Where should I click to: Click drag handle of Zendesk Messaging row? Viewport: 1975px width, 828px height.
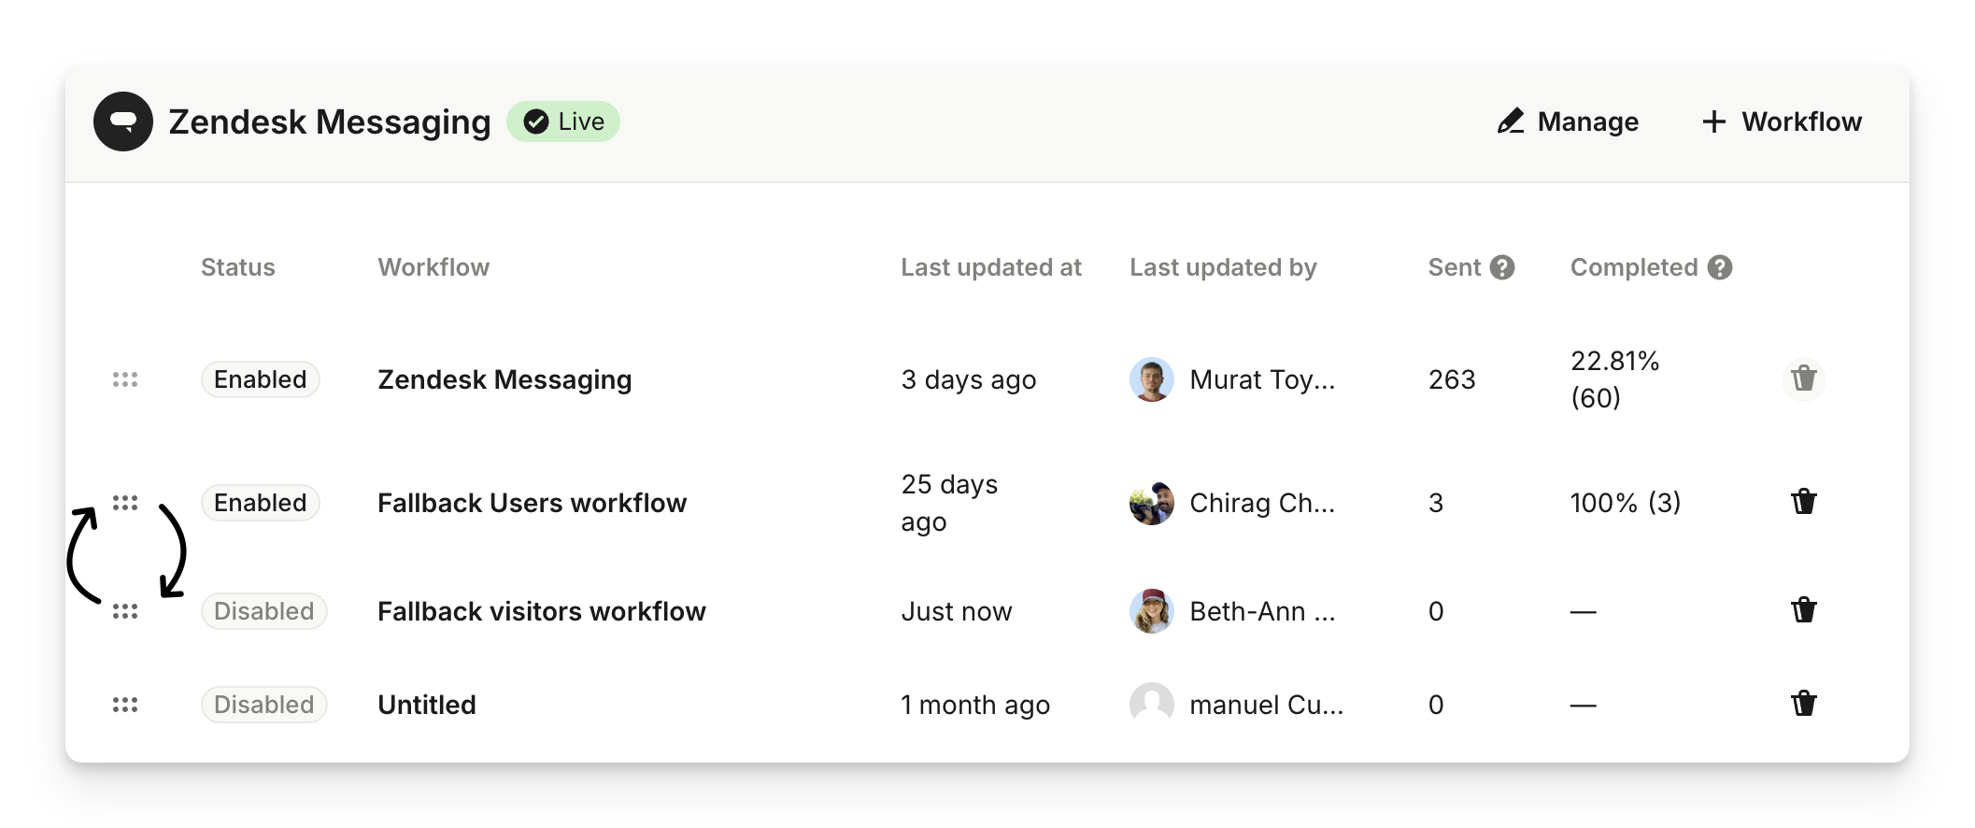click(x=125, y=379)
